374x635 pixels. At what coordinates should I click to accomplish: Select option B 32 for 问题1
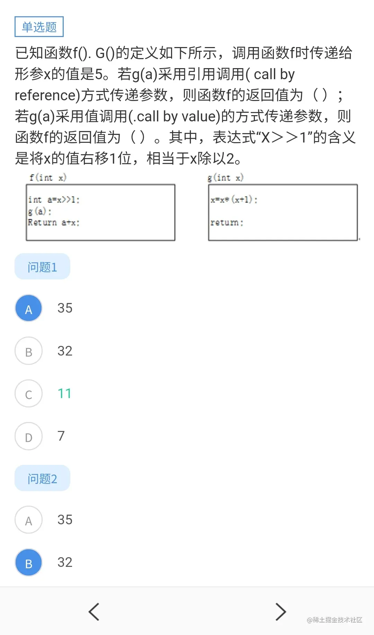click(x=28, y=351)
